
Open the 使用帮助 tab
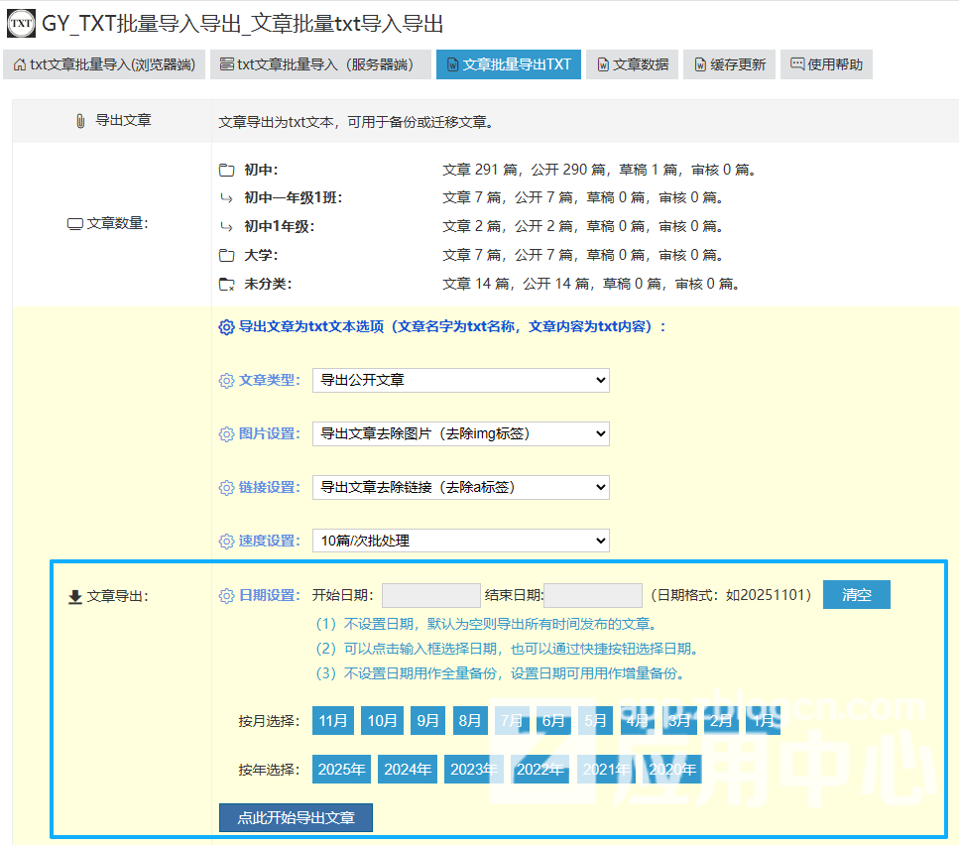826,64
